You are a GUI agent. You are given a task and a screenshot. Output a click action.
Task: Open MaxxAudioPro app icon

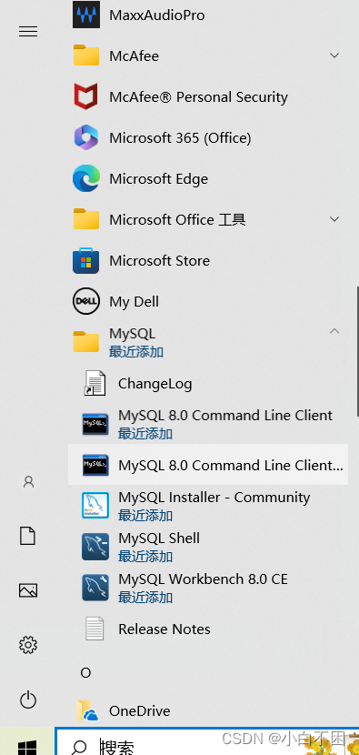[86, 15]
